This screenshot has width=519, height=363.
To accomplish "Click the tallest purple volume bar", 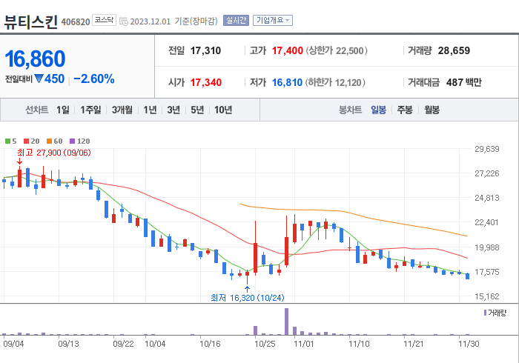I will (x=286, y=322).
